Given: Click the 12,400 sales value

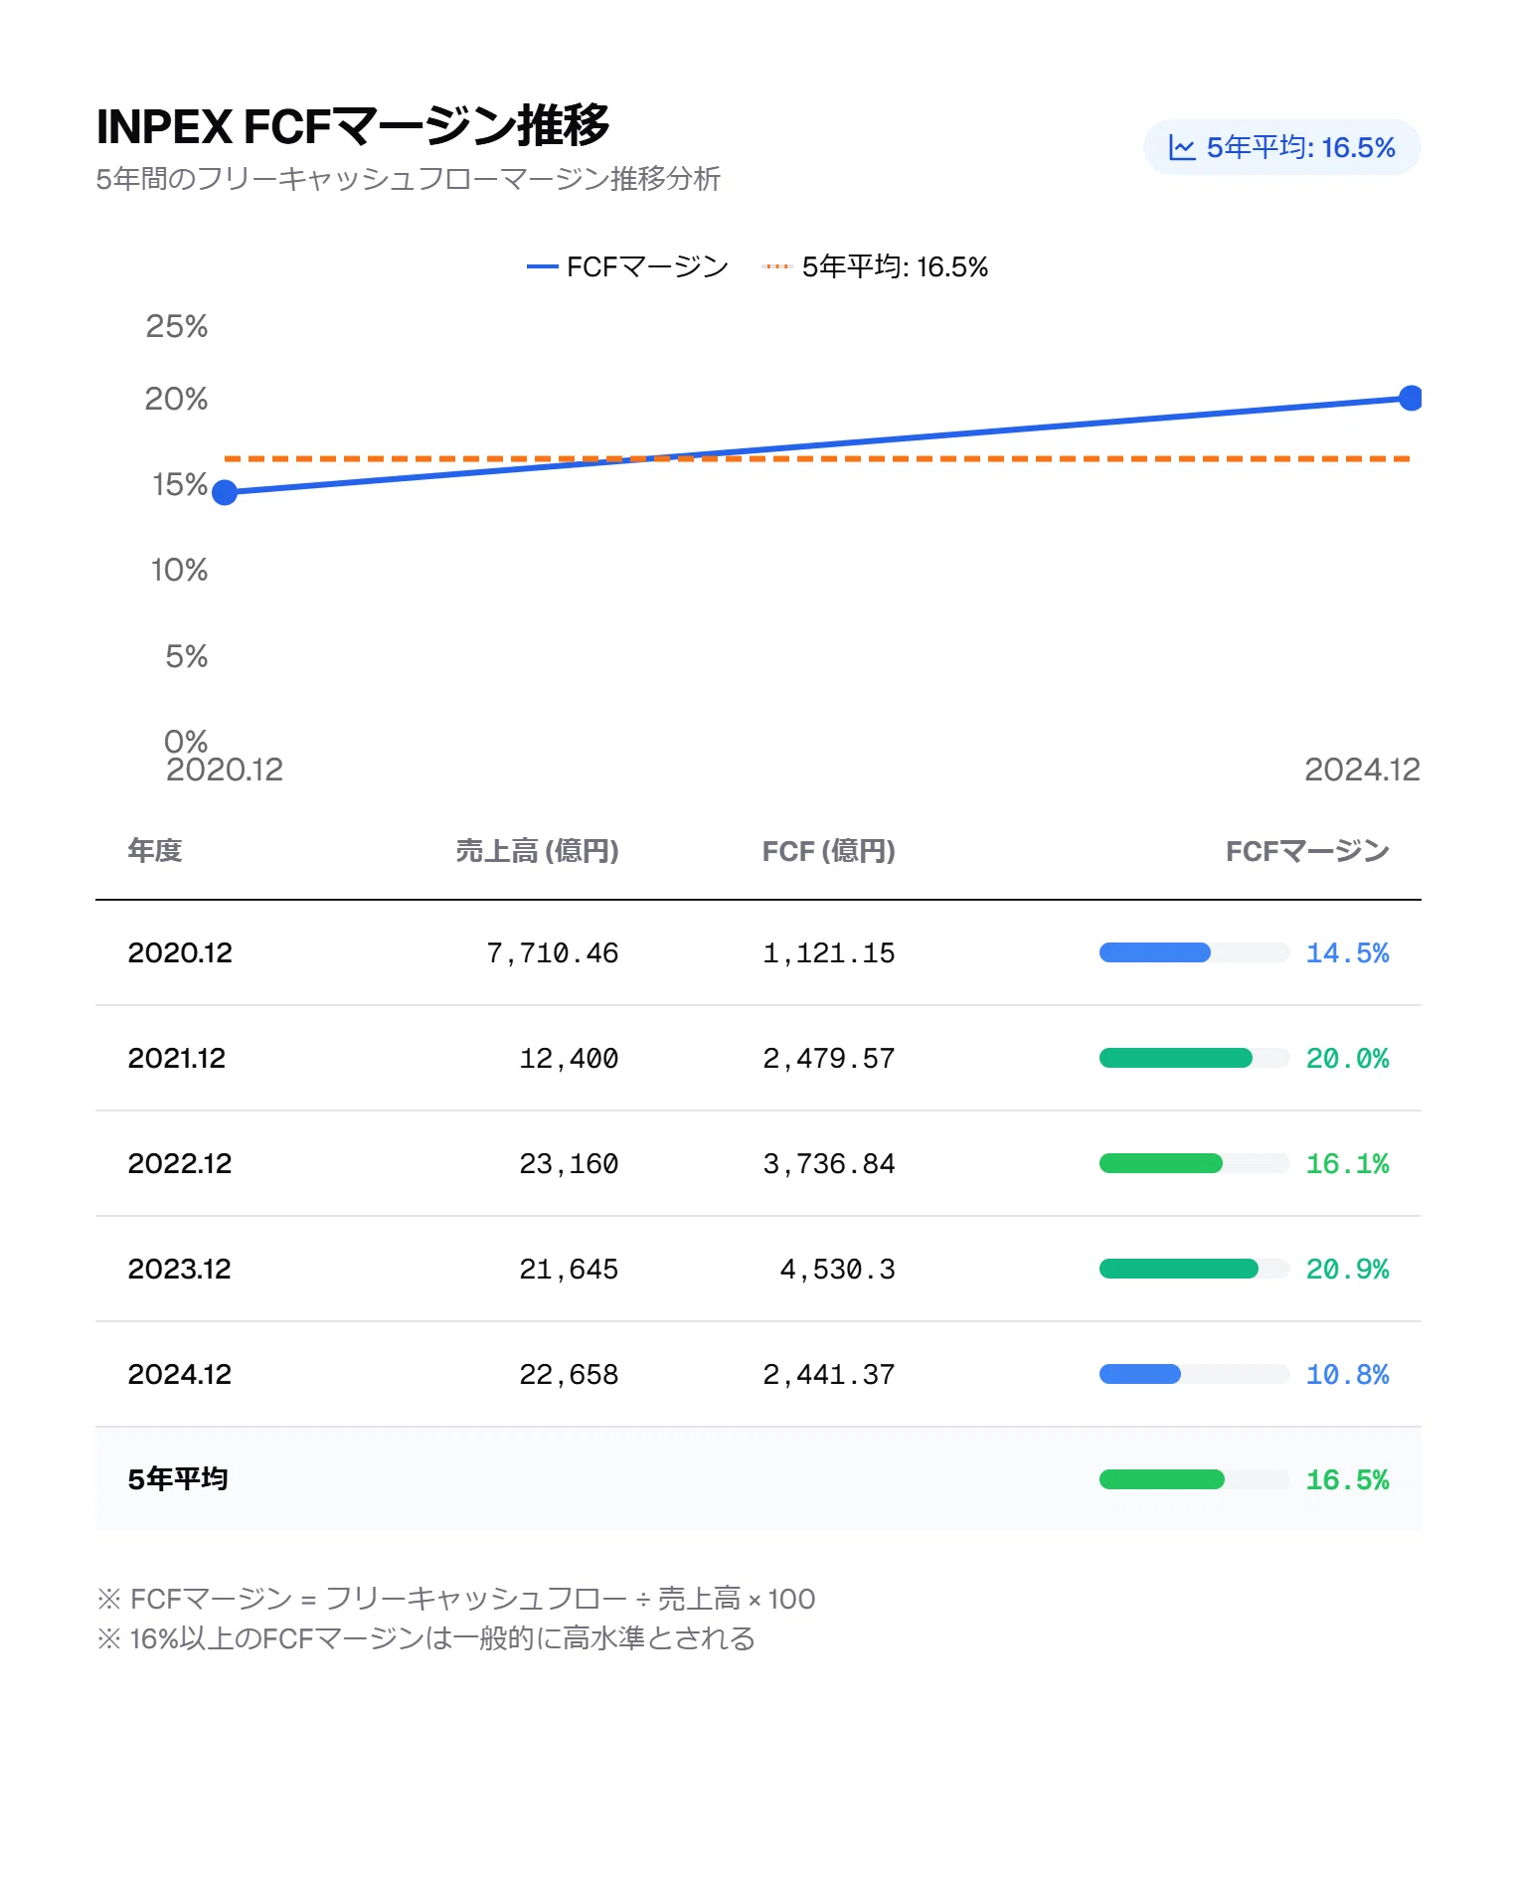Looking at the screenshot, I should click(x=569, y=1059).
